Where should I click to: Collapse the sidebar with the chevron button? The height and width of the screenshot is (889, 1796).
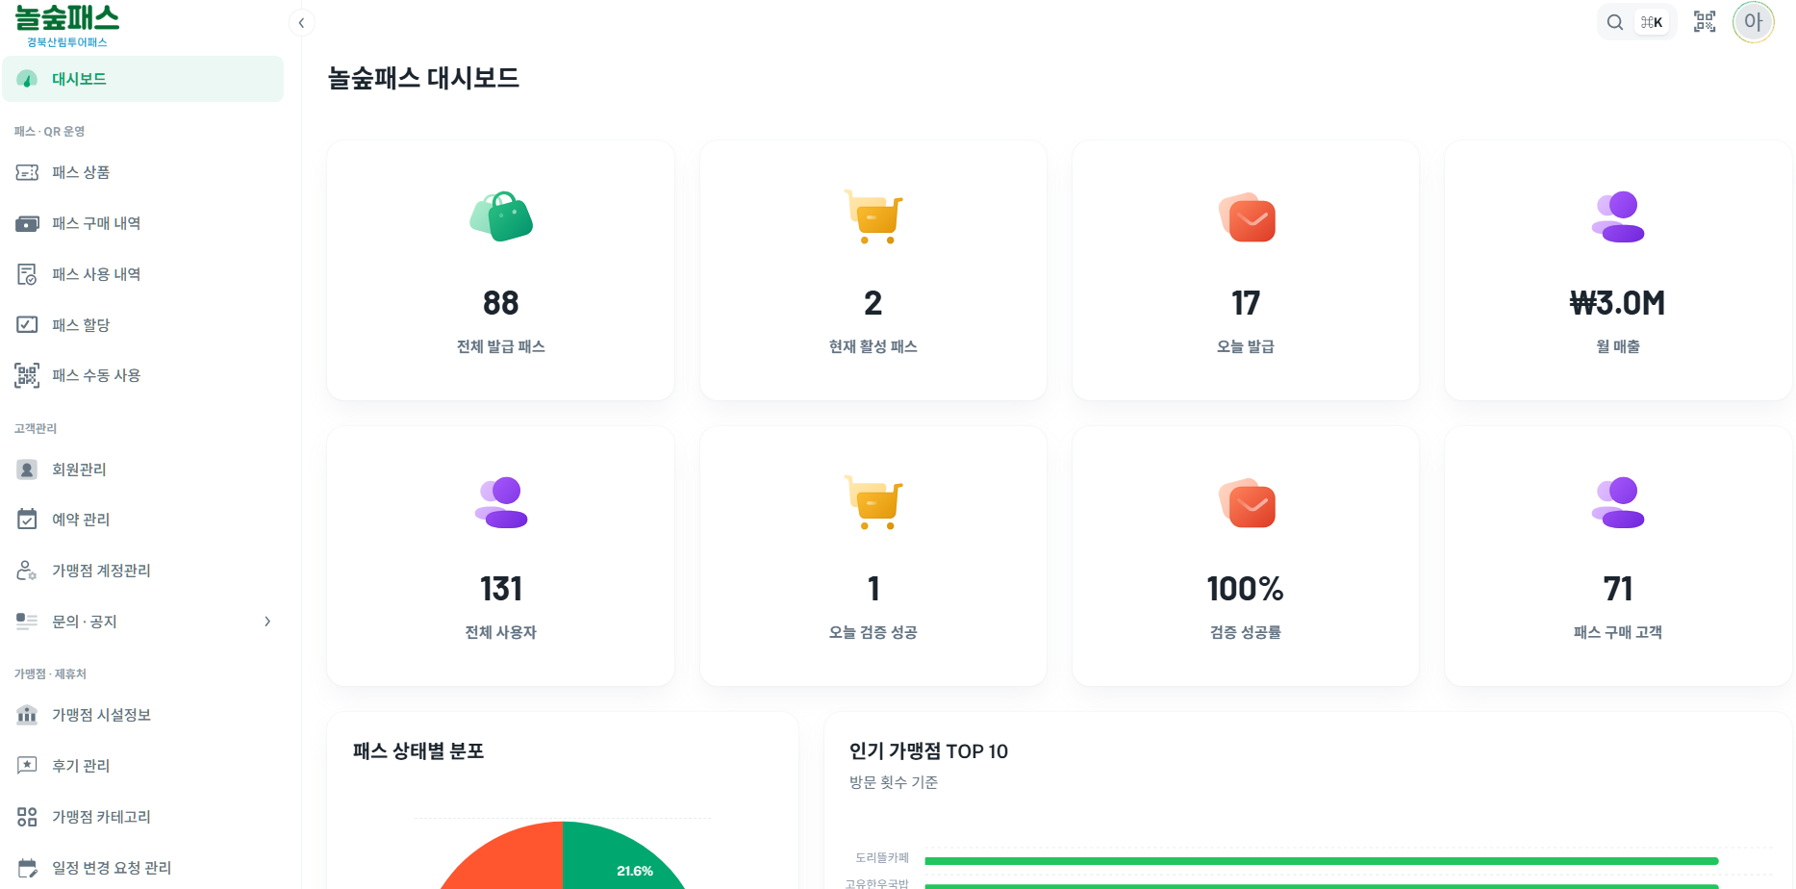[301, 22]
